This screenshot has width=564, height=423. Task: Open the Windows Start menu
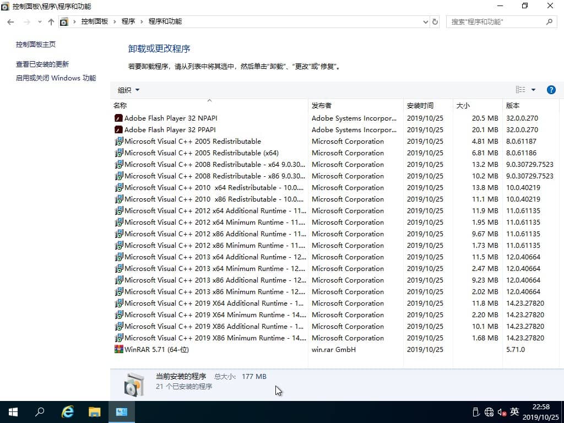tap(13, 412)
